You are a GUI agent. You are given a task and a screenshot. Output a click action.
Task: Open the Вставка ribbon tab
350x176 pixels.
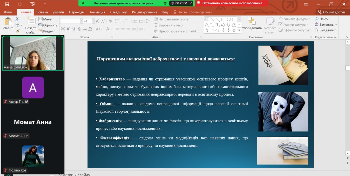pyautogui.click(x=42, y=12)
